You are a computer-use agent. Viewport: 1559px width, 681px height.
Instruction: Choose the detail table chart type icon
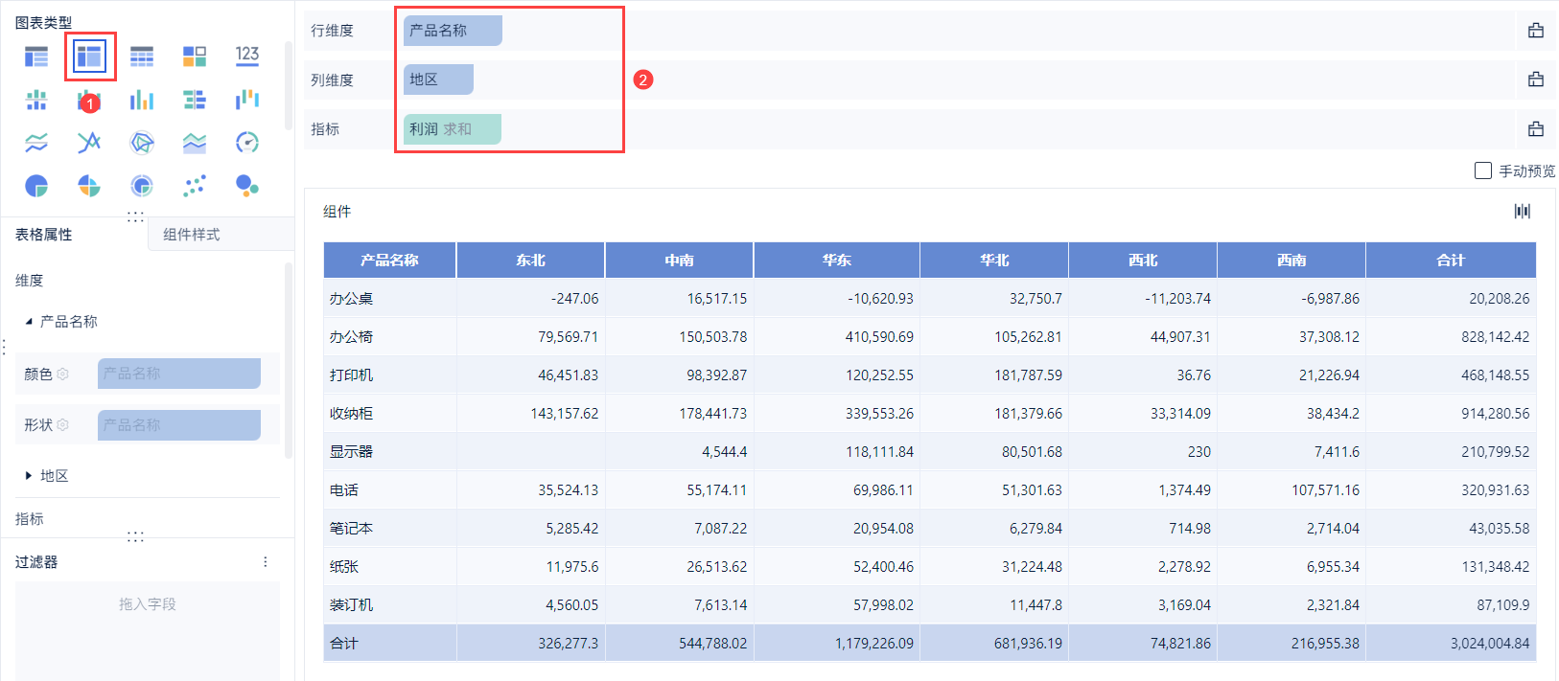click(x=142, y=57)
